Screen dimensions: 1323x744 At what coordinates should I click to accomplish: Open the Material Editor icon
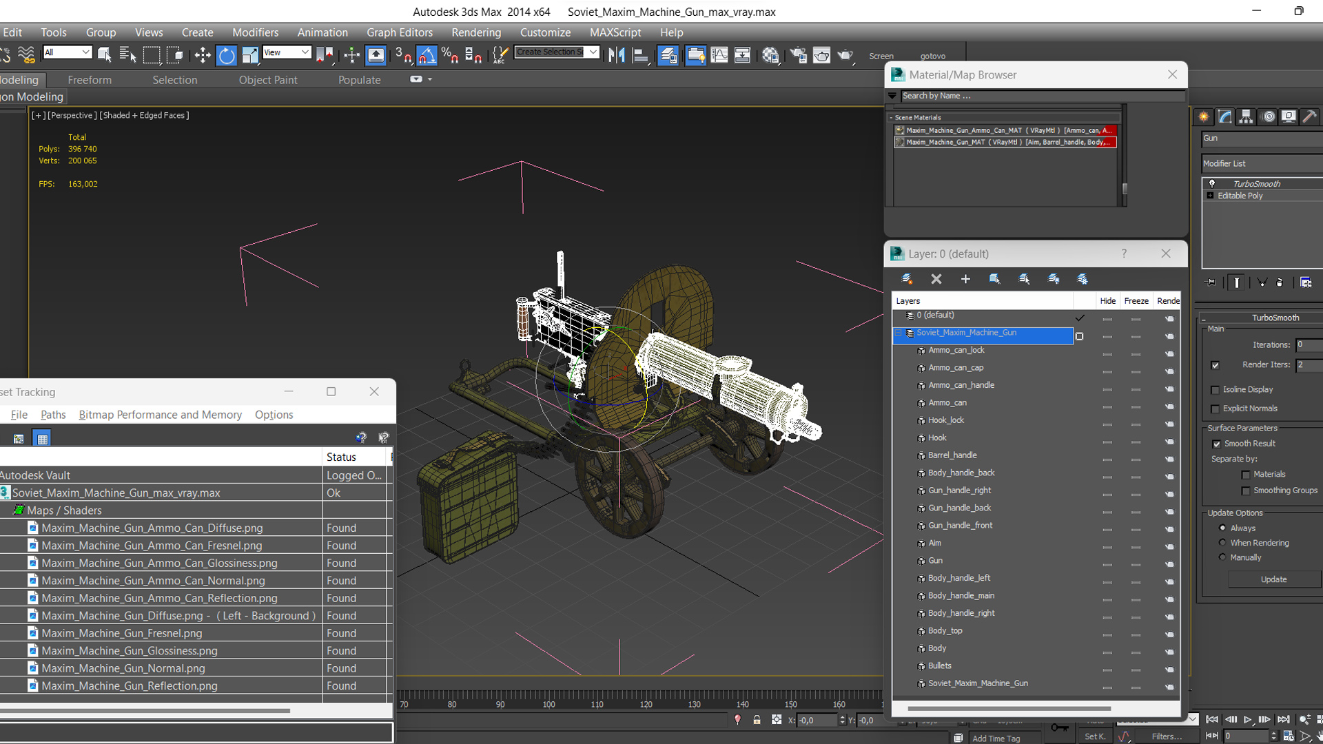click(770, 55)
